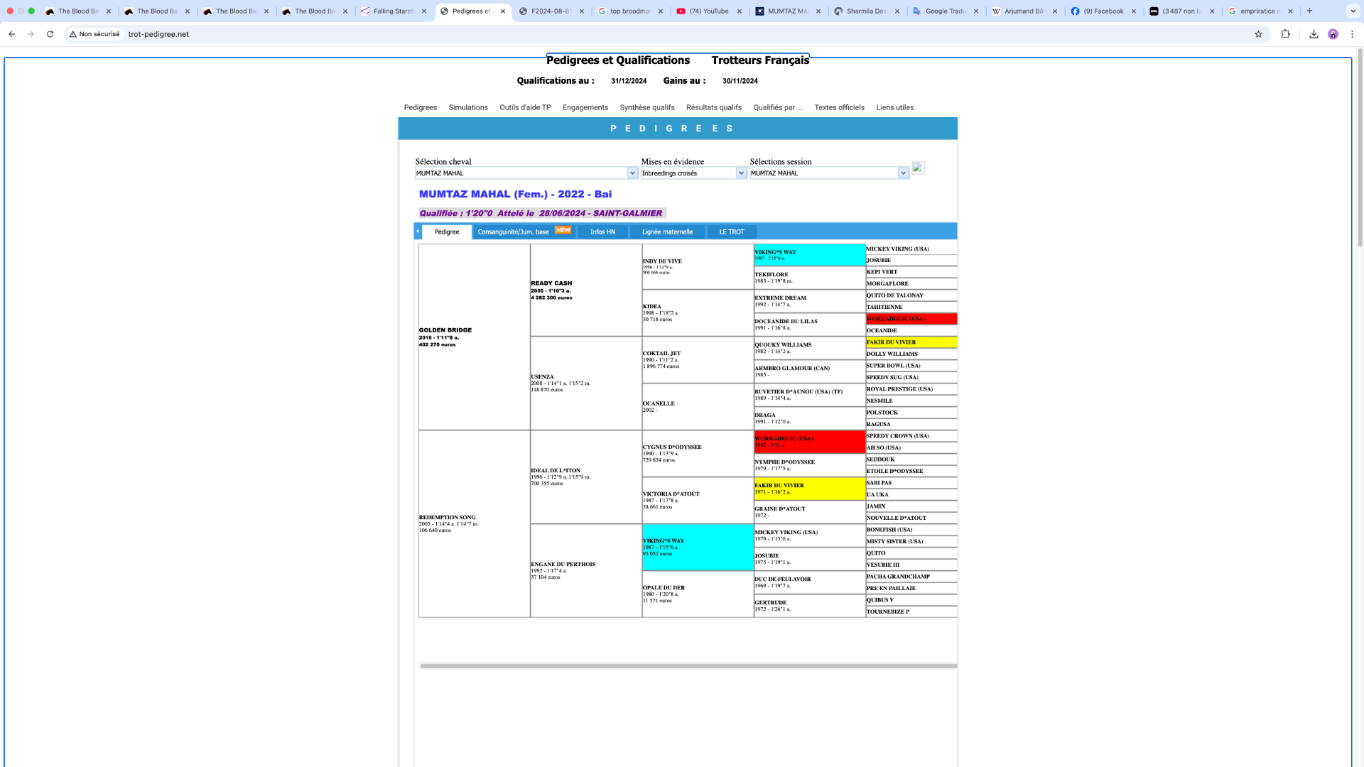Click CYGNUS D'ODYSSEE cell
The width and height of the screenshot is (1364, 767).
click(698, 454)
